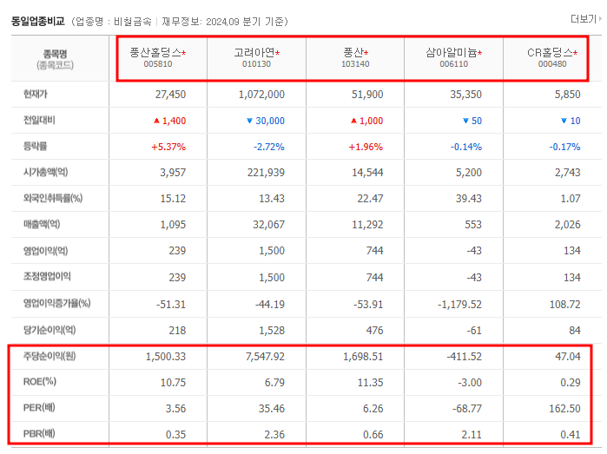Image resolution: width=607 pixels, height=454 pixels.
Task: Click the PER(배) row label
Action: click(x=39, y=407)
